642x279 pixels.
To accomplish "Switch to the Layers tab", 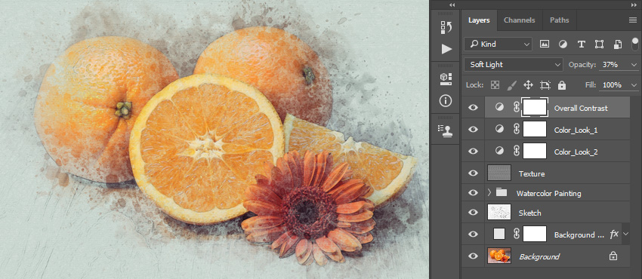I will (479, 20).
